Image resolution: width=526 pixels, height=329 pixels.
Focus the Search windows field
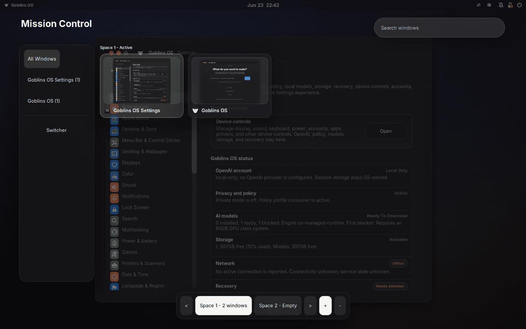click(439, 28)
